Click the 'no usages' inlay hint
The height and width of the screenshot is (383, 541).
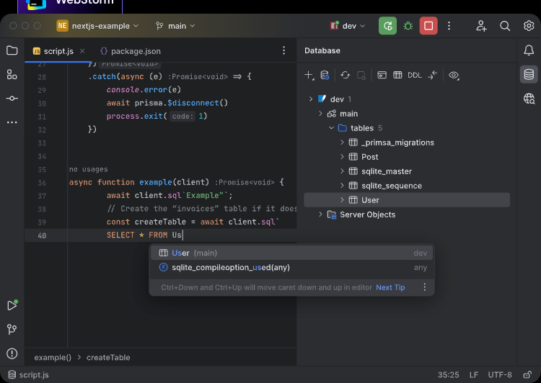(x=88, y=169)
